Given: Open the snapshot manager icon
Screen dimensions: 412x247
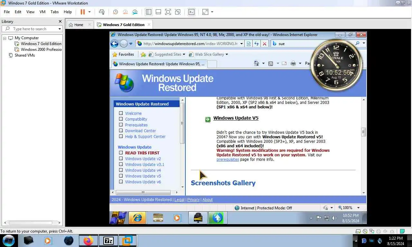Looking at the screenshot, I should (135, 12).
